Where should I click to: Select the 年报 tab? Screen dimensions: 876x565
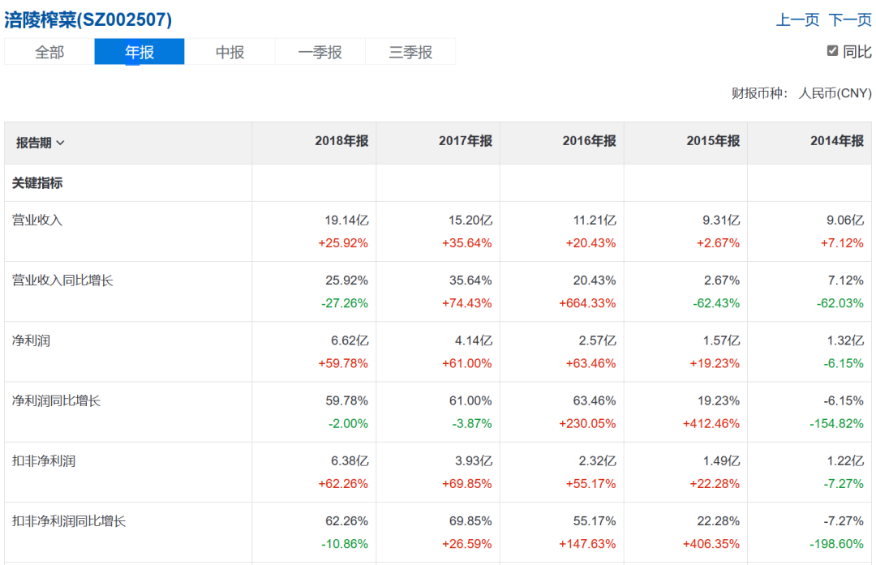(140, 52)
